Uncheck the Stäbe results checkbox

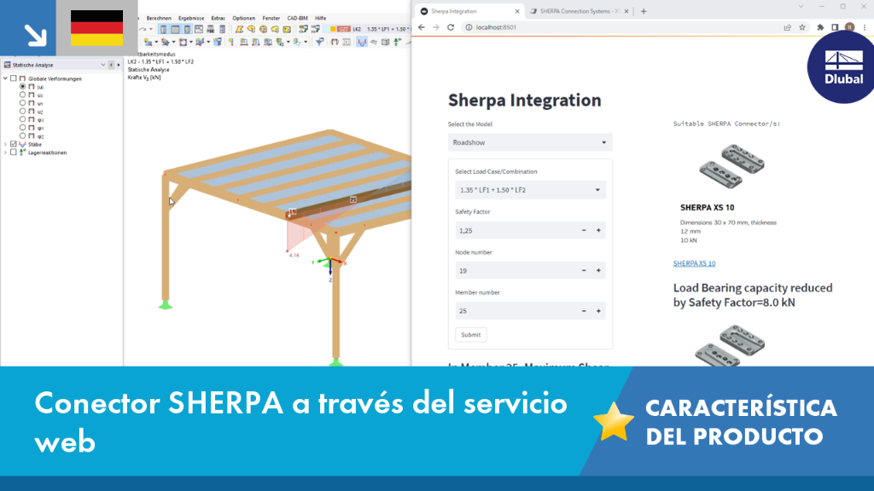pyautogui.click(x=14, y=144)
